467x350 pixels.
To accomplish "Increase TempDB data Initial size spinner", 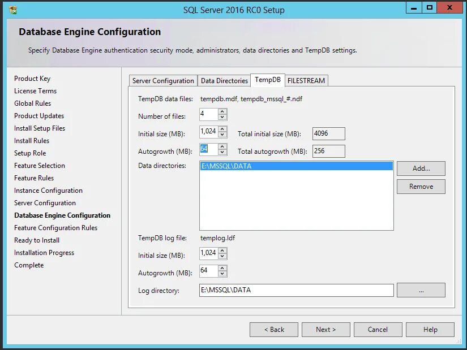I will pyautogui.click(x=222, y=129).
